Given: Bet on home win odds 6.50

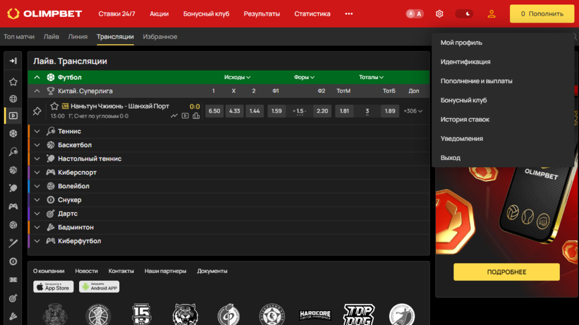Looking at the screenshot, I should 214,111.
